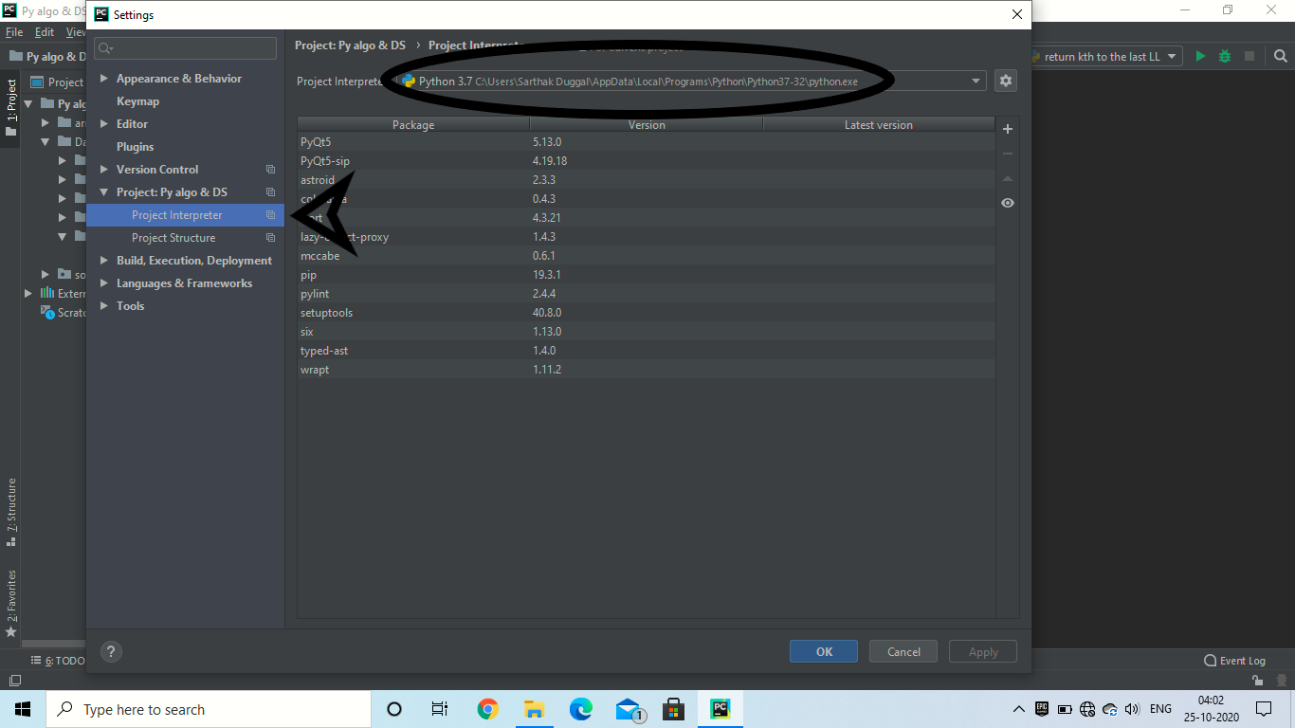Expand the Version Control section arrow
1295x728 pixels.
click(104, 170)
